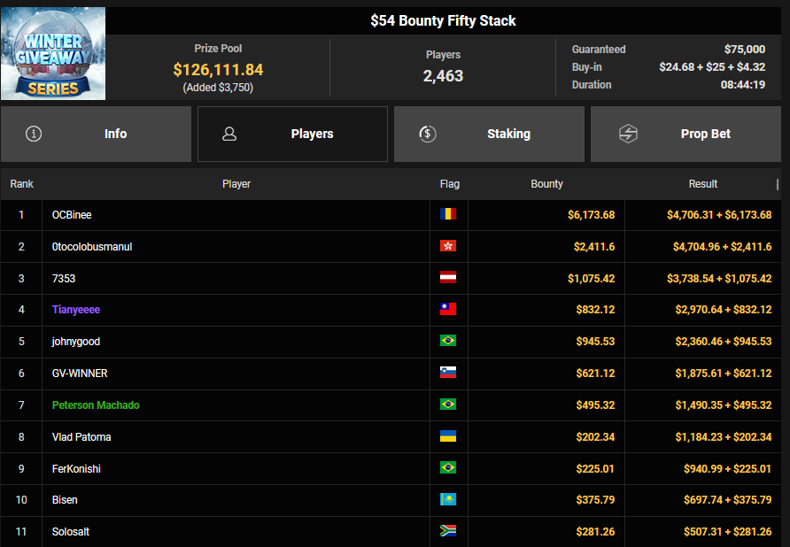790x547 pixels.
Task: Click the Ukraine flag beside Vlad Patoma
Action: pos(448,437)
